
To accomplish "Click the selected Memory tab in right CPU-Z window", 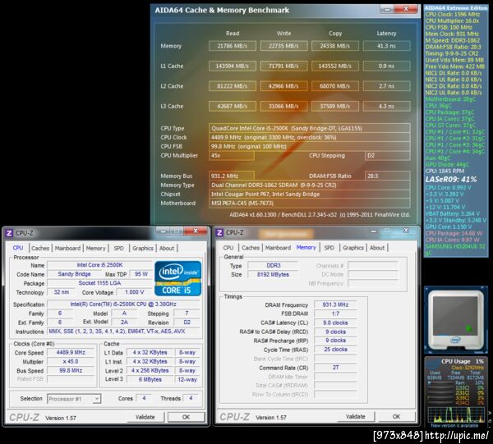I will click(x=306, y=247).
